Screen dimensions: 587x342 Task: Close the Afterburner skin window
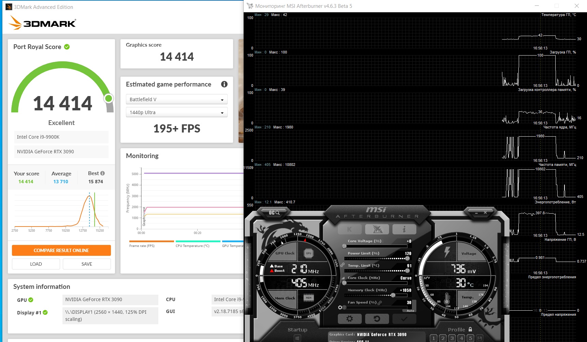485,213
